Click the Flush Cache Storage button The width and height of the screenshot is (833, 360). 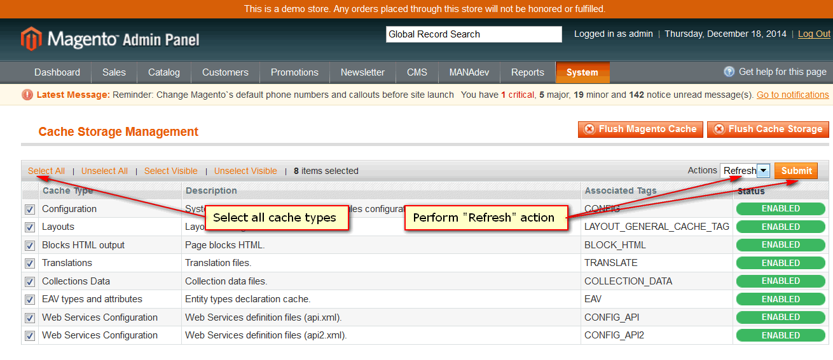(x=768, y=129)
